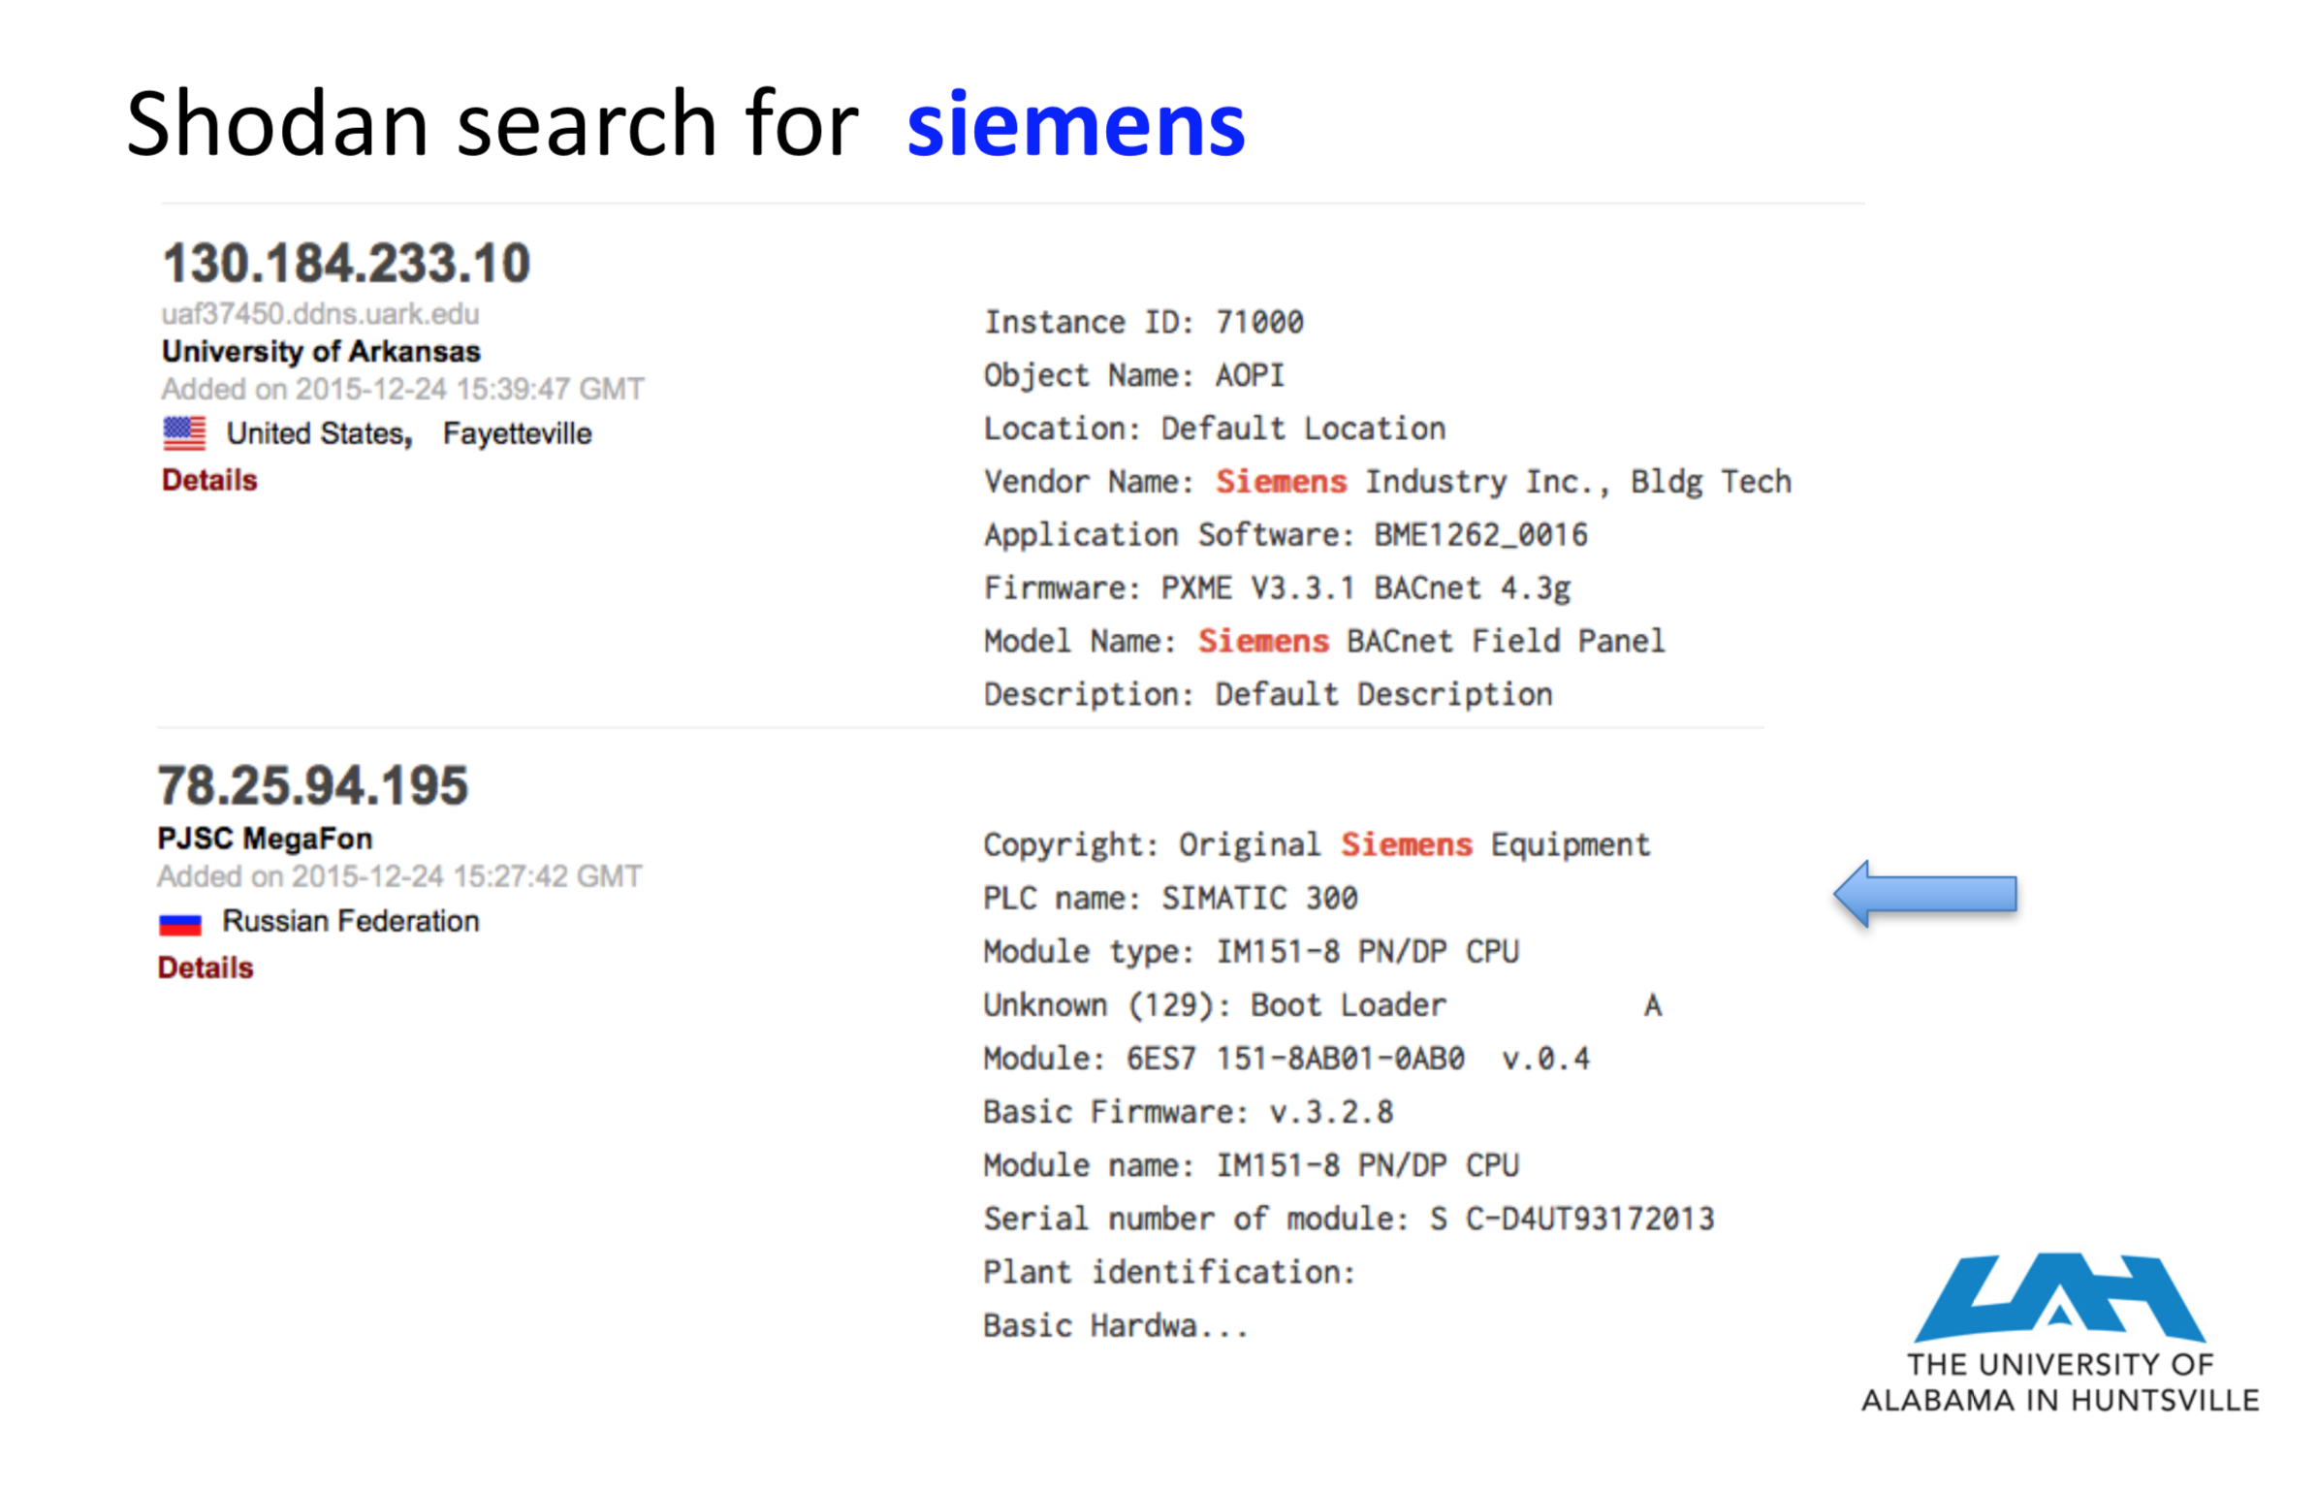
Task: Click the UAH logo graphic
Action: [x=2059, y=1297]
